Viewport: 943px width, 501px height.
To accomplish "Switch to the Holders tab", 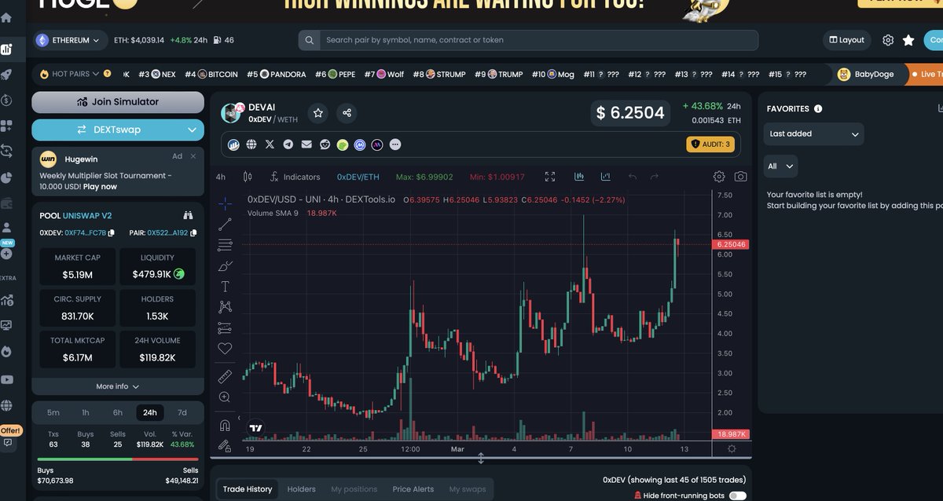I will pyautogui.click(x=301, y=489).
